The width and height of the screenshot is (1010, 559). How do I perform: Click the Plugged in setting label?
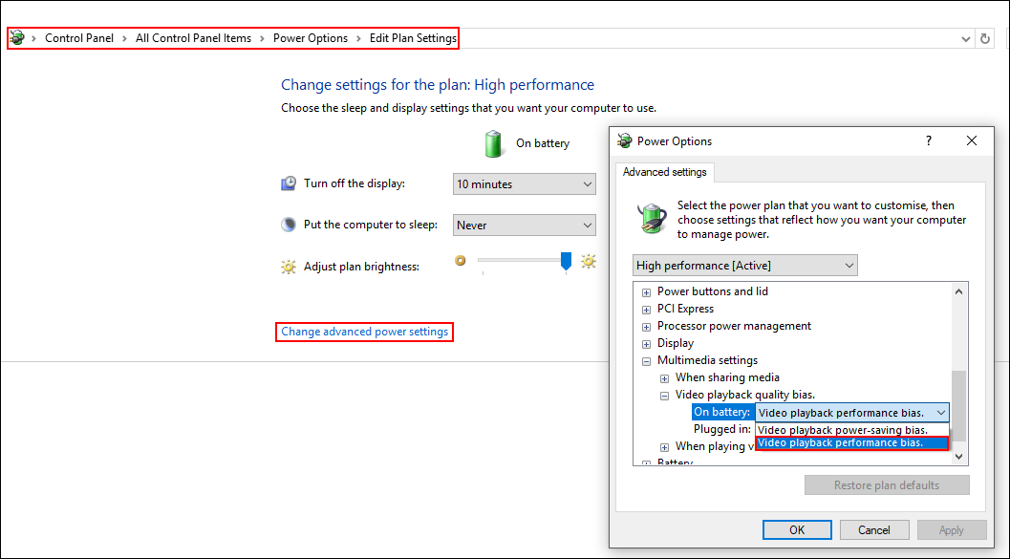[x=722, y=429]
